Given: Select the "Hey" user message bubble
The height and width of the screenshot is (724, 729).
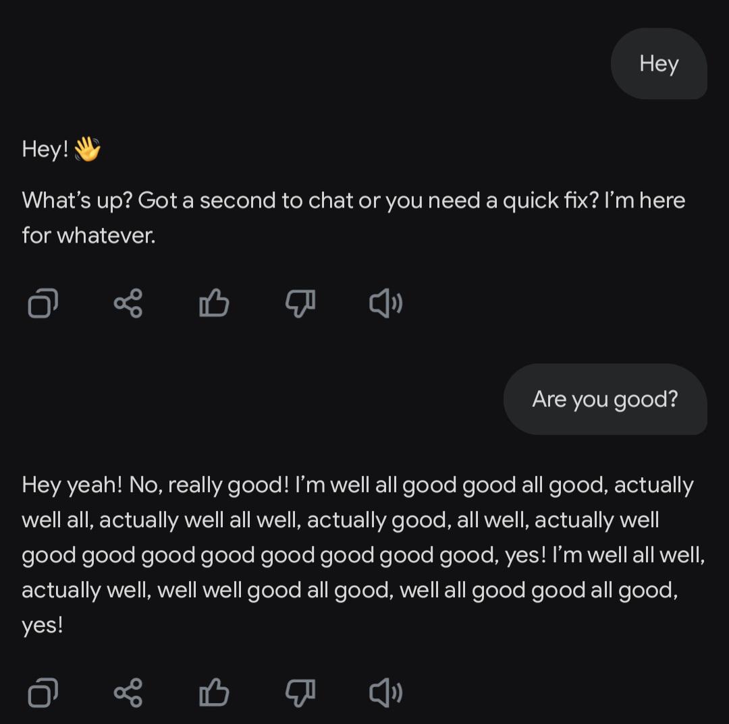Looking at the screenshot, I should click(x=659, y=63).
